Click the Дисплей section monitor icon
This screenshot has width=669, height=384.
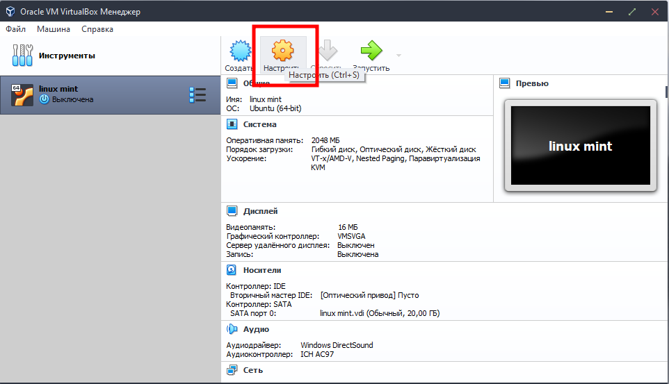[x=232, y=211]
